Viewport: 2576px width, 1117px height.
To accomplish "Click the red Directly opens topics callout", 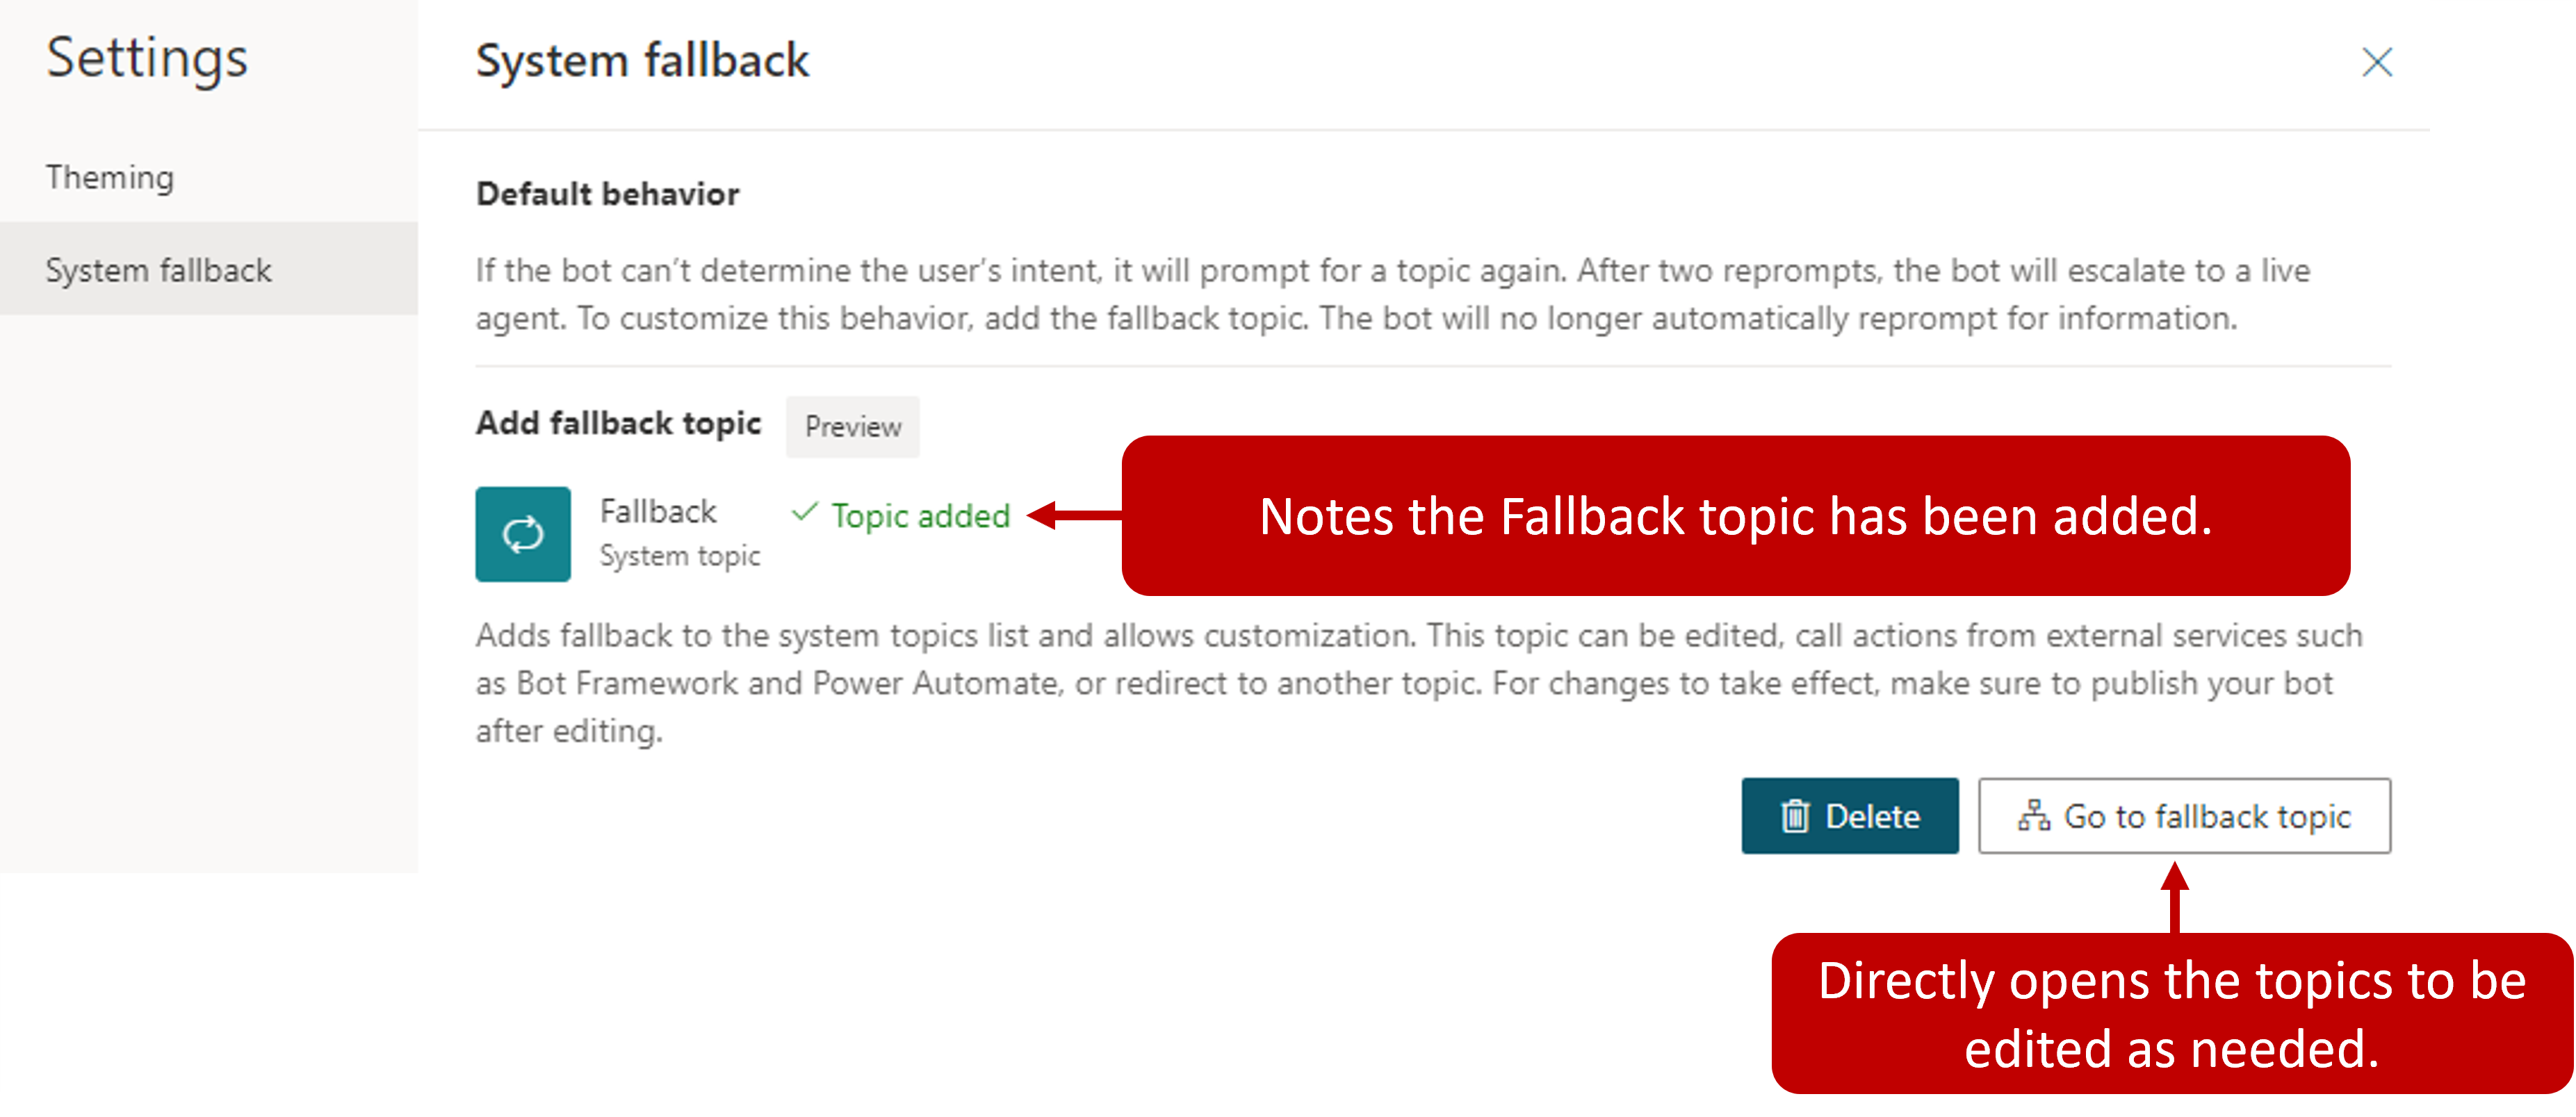I will [x=2172, y=1013].
